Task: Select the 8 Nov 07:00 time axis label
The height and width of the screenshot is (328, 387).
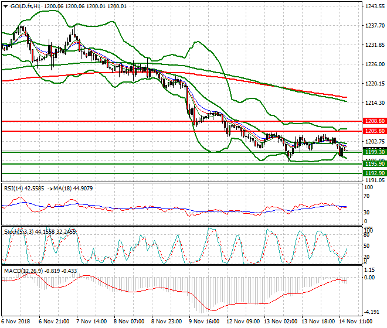Action: (129, 322)
